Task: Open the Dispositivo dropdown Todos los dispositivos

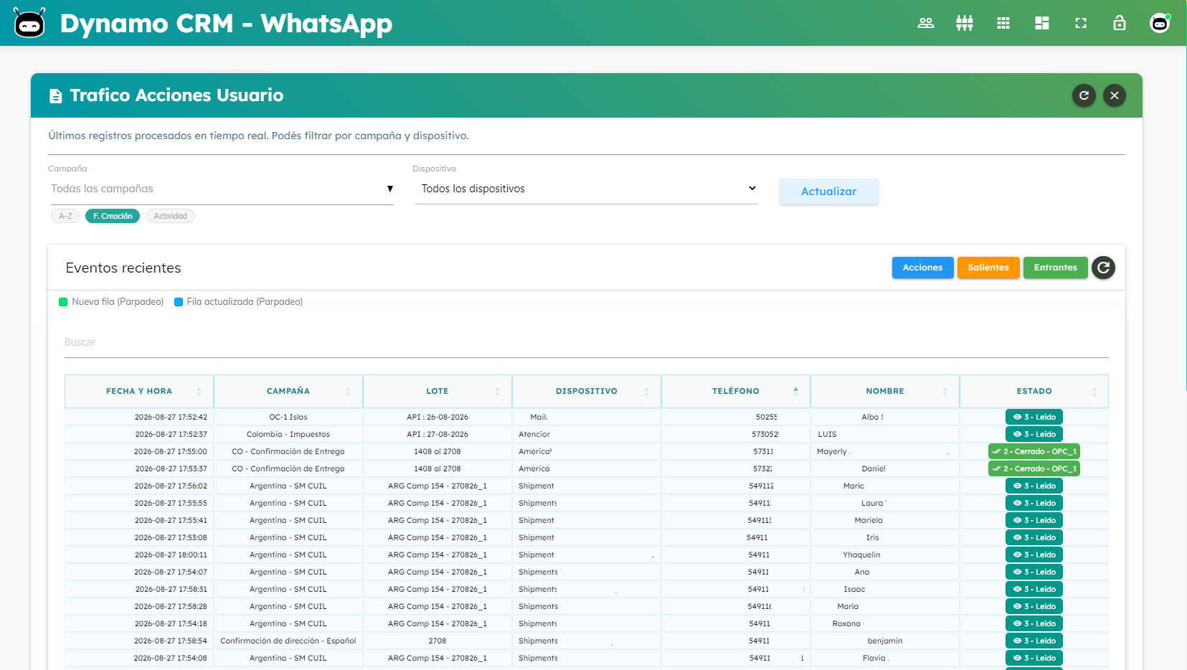Action: (x=587, y=189)
